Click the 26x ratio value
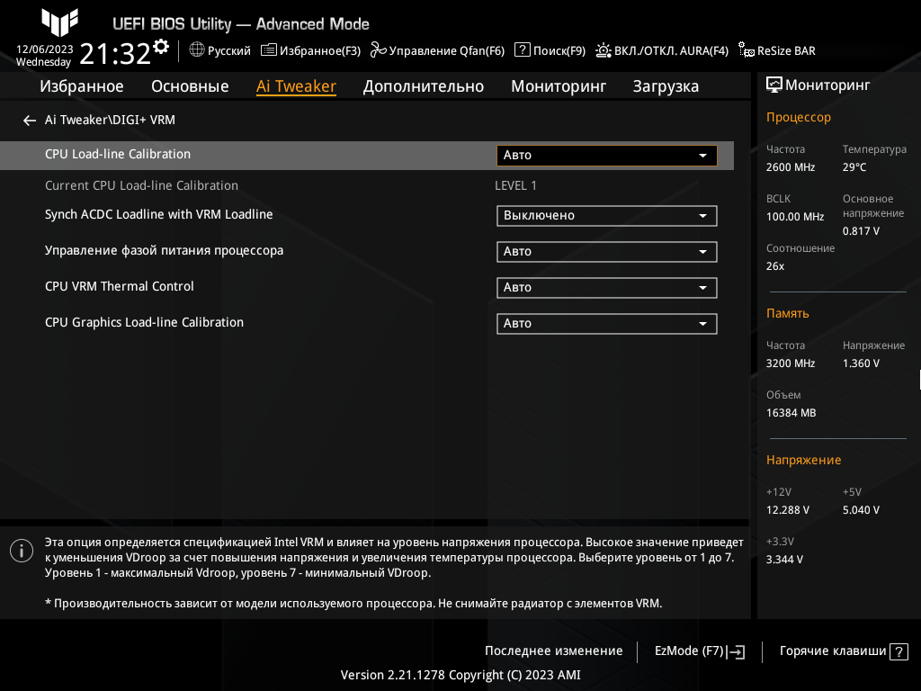 774,266
